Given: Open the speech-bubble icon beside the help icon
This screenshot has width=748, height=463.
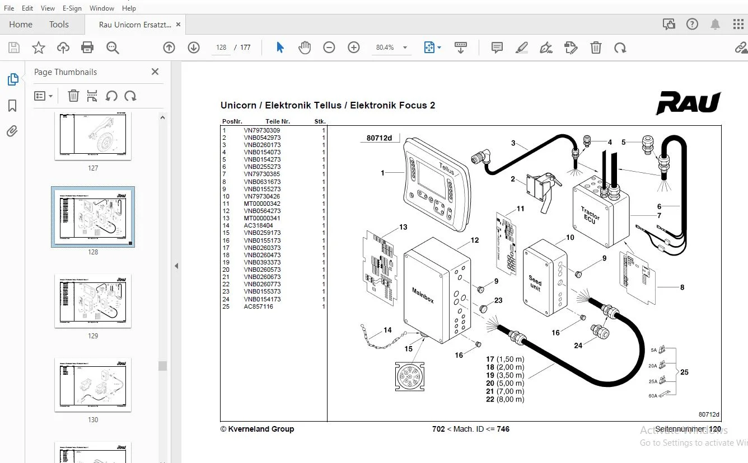Looking at the screenshot, I should pyautogui.click(x=668, y=24).
